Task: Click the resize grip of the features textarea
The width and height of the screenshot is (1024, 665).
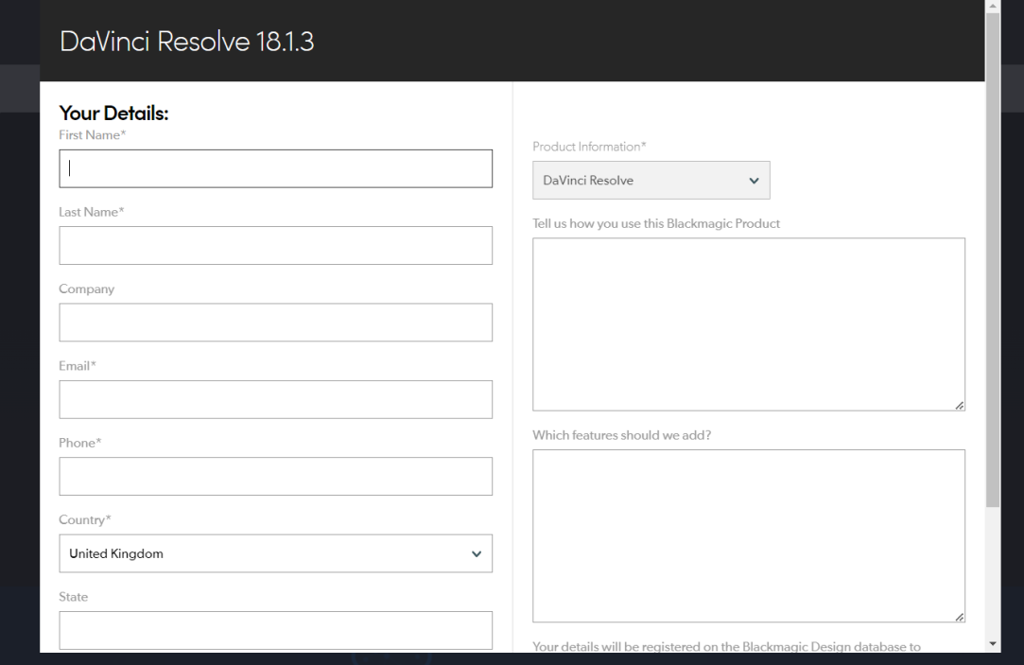Action: [x=960, y=618]
